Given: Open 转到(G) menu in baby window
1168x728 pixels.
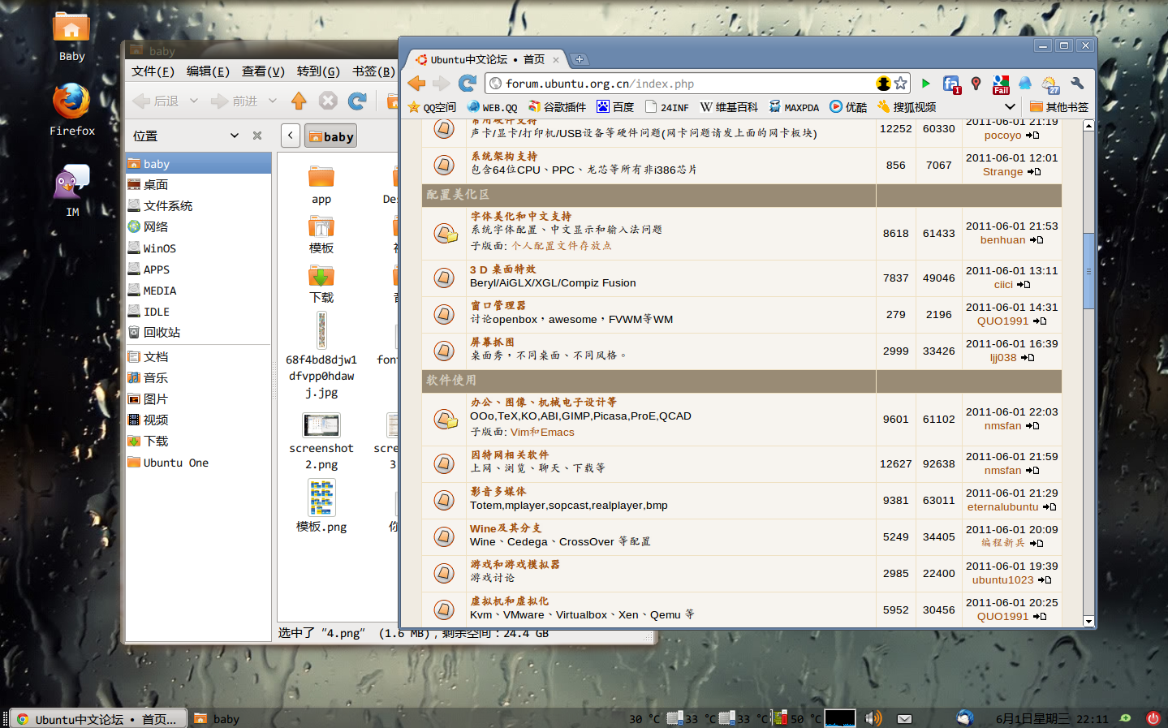Looking at the screenshot, I should point(318,71).
